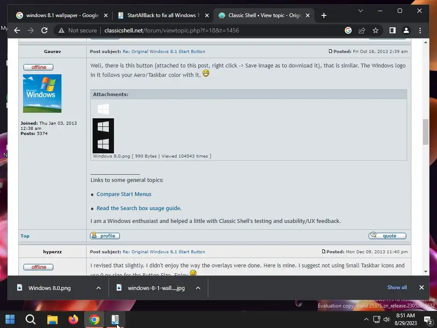Reload the Classic Shell page
The height and width of the screenshot is (328, 437).
point(44,30)
